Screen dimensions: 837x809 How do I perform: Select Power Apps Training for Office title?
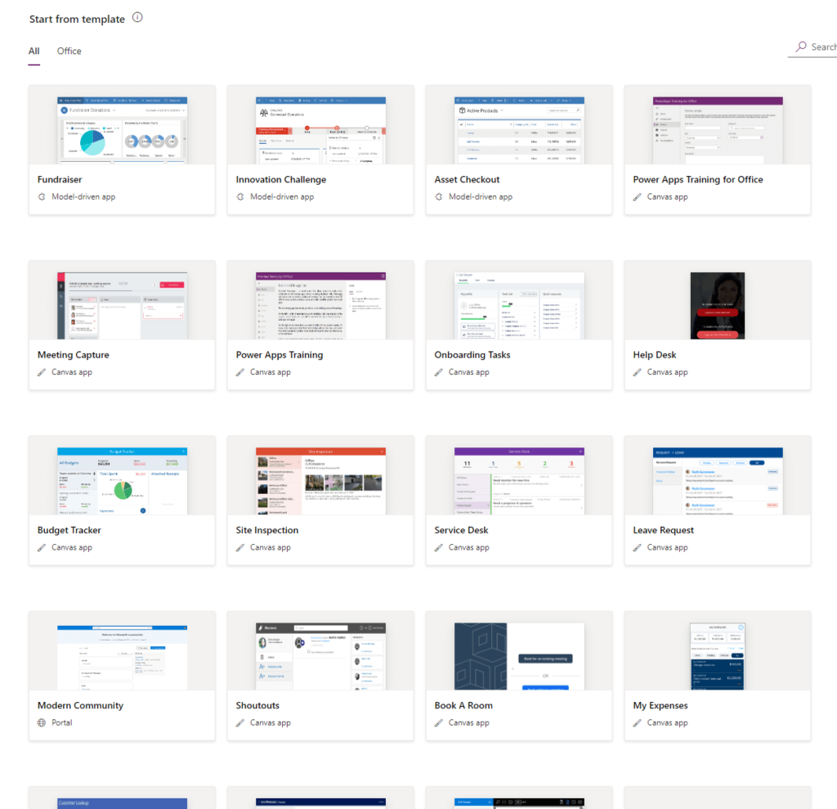698,179
